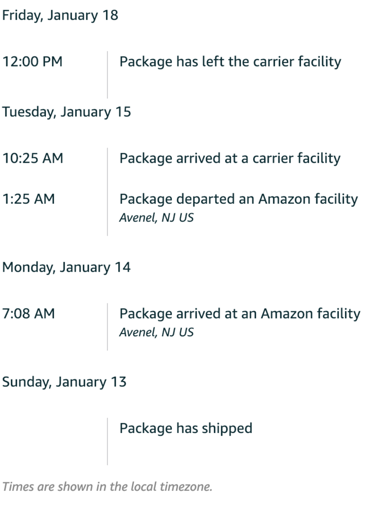Viewport: 372px width, 505px height.
Task: Click the Monday, January 14 date header
Action: point(67,267)
